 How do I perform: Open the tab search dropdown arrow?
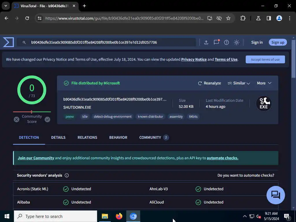click(x=6, y=6)
